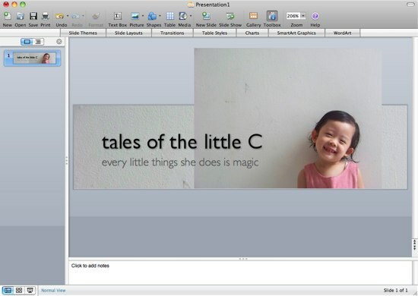Viewport: 418px width, 296px height.
Task: Click 'Slide 1 of 1' status text
Action: [396, 290]
